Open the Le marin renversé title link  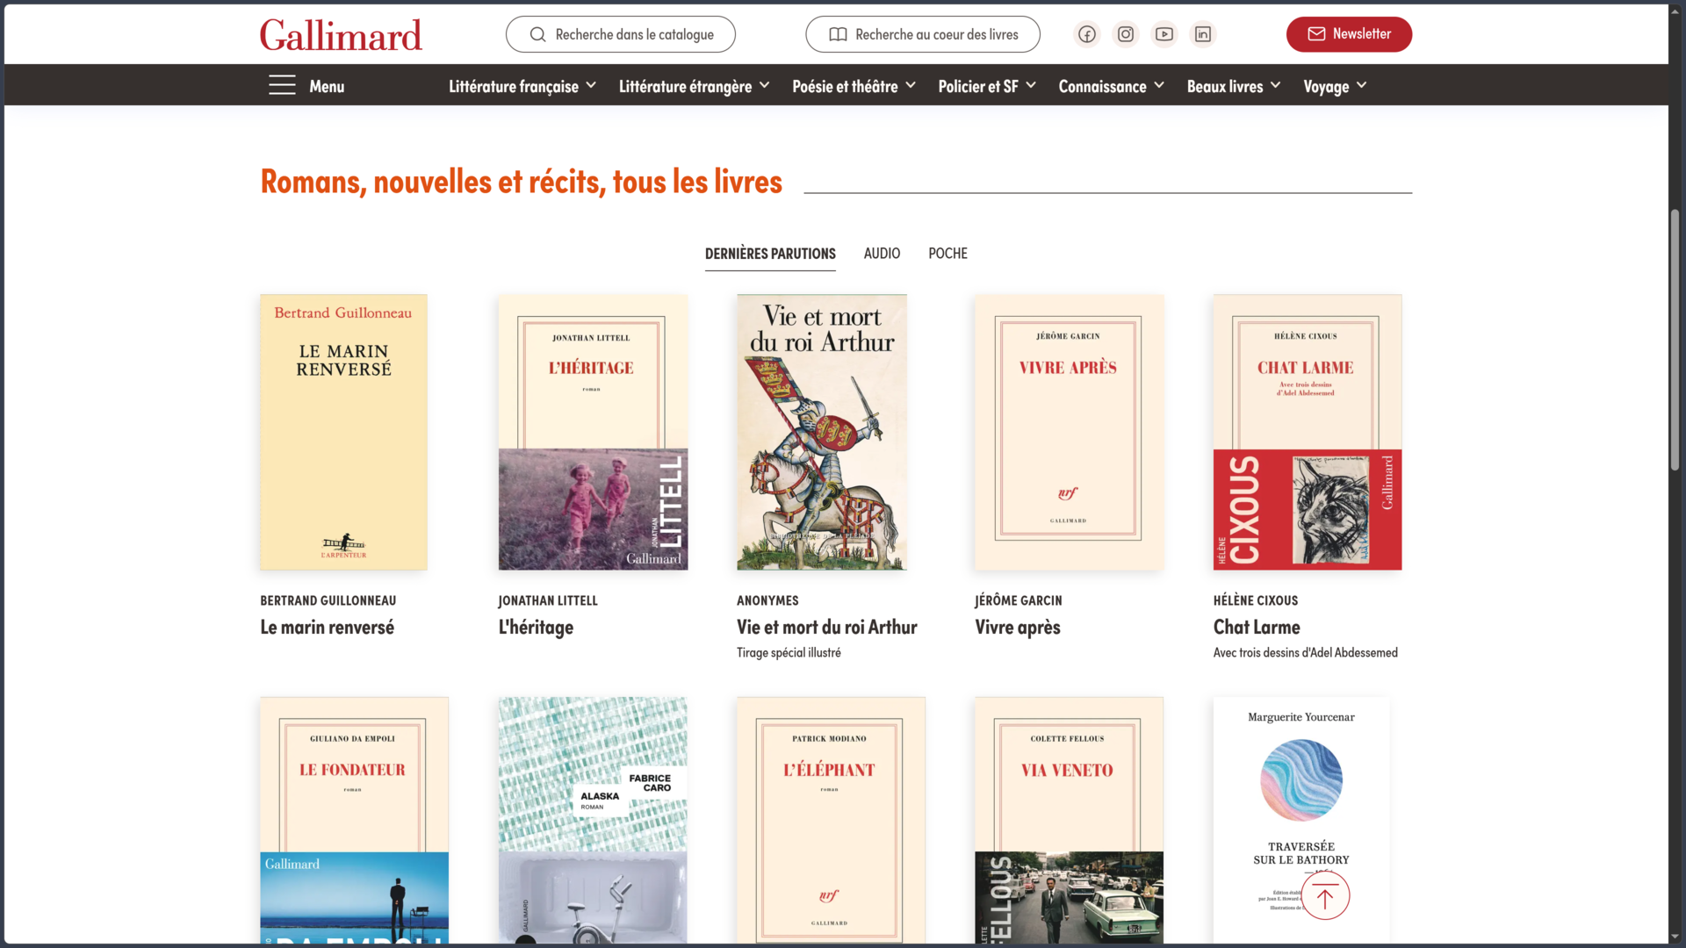327,628
